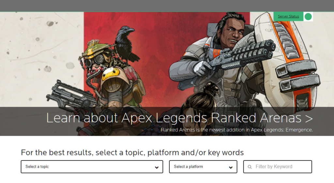Image resolution: width=334 pixels, height=183 pixels.
Task: Click the ">" arrow after Ranked Arenas headline
Action: click(x=309, y=119)
